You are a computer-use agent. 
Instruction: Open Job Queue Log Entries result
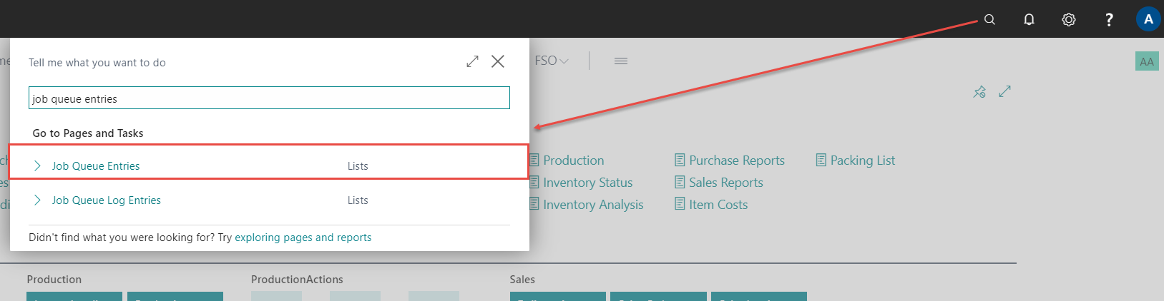click(x=106, y=200)
